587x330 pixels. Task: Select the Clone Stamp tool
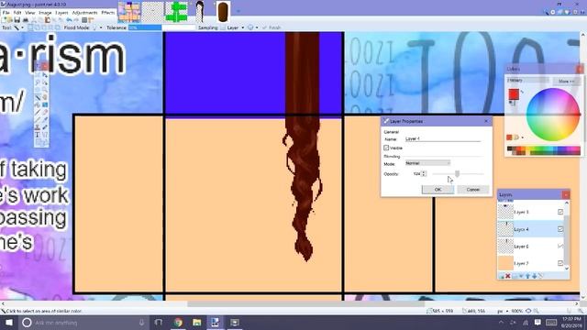[37, 127]
